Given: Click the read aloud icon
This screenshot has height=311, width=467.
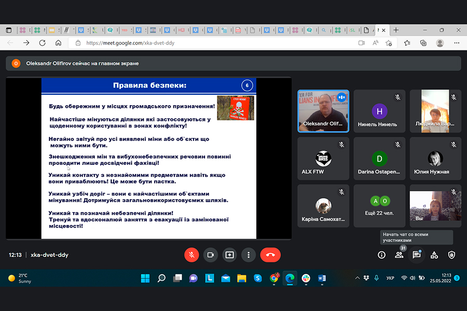Looking at the screenshot, I should [x=376, y=43].
